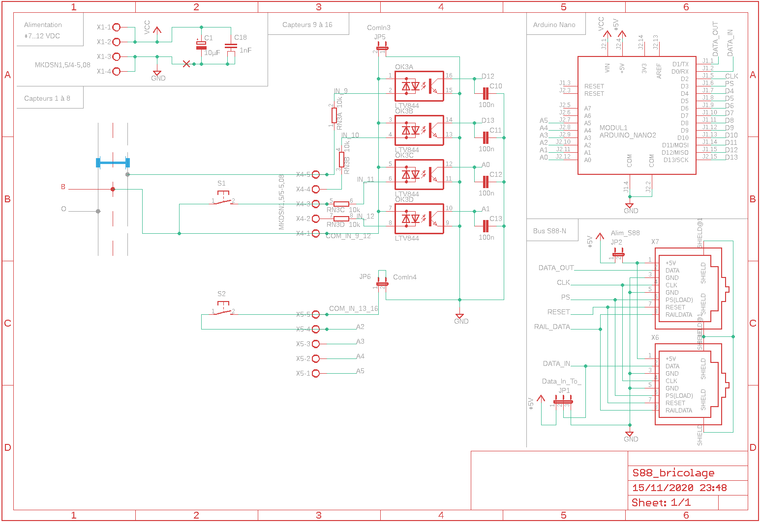The width and height of the screenshot is (760, 523).
Task: Select the "Capteurs 9 à 16" label
Action: tap(307, 25)
